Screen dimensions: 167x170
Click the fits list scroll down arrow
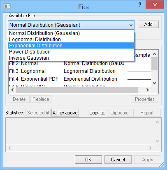point(155,83)
